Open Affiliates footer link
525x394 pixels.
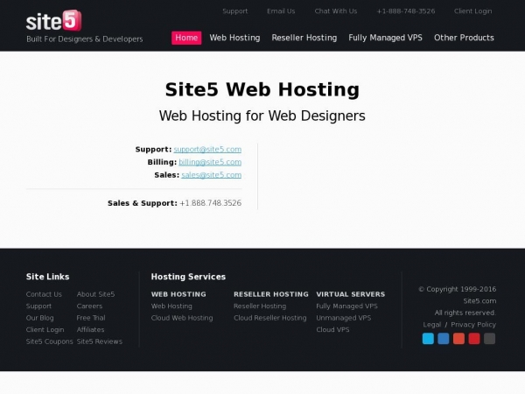[90, 330]
